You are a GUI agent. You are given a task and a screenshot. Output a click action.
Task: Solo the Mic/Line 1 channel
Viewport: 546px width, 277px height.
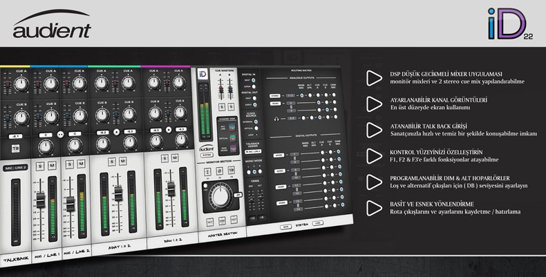point(40,166)
